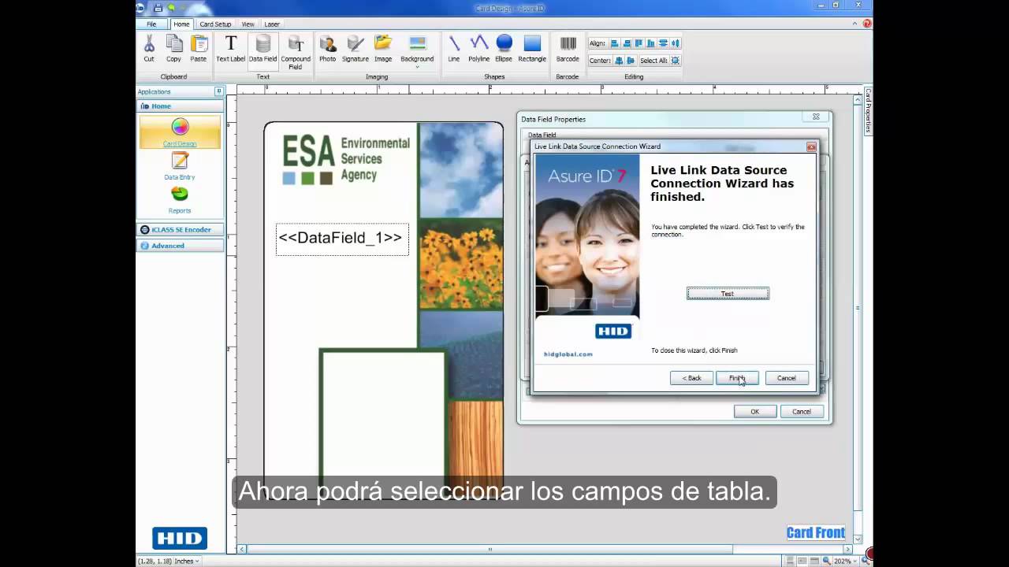Click the second Align icon in Editing
1009x567 pixels.
(x=627, y=43)
